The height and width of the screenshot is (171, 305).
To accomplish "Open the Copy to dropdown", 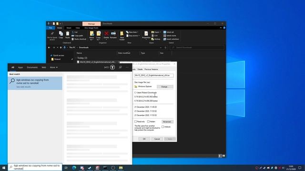I will point(99,36).
